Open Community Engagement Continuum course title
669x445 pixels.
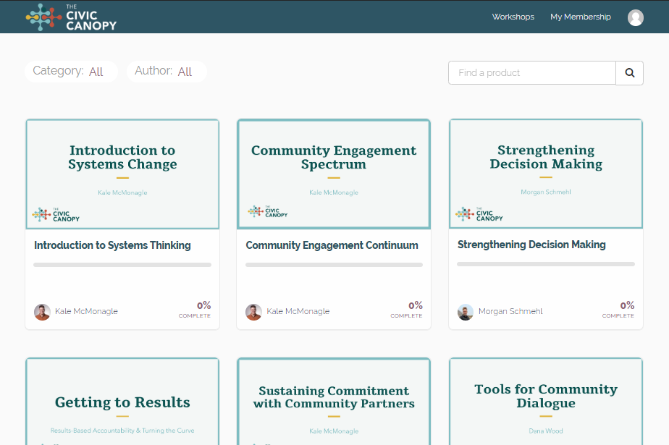point(332,245)
